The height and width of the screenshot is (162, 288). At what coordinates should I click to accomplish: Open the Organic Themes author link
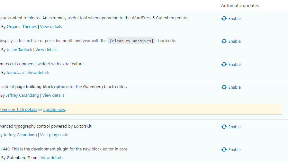(x=22, y=27)
